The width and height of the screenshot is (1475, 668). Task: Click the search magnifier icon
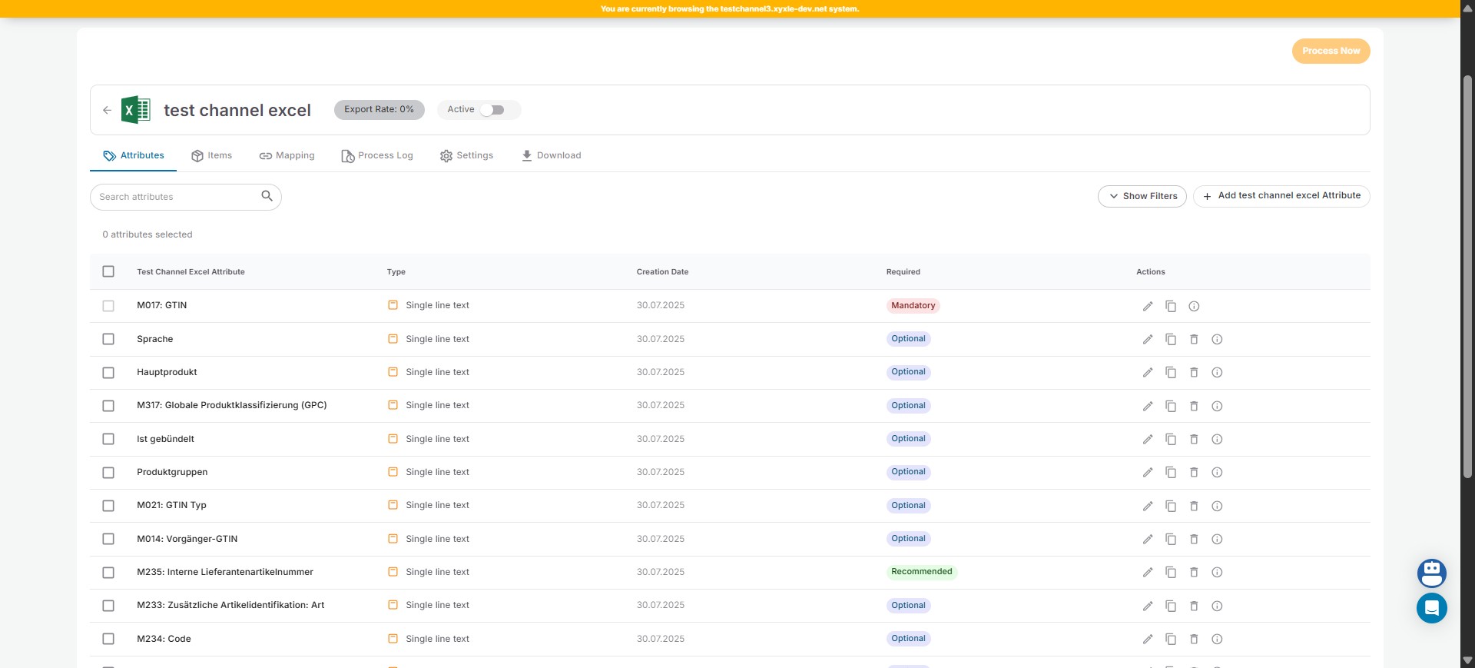[x=267, y=196]
